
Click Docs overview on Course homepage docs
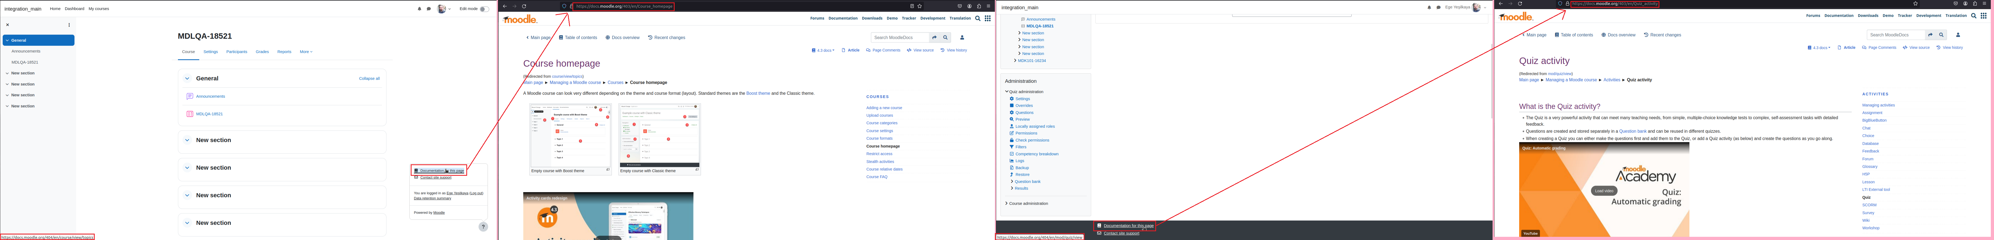[622, 37]
